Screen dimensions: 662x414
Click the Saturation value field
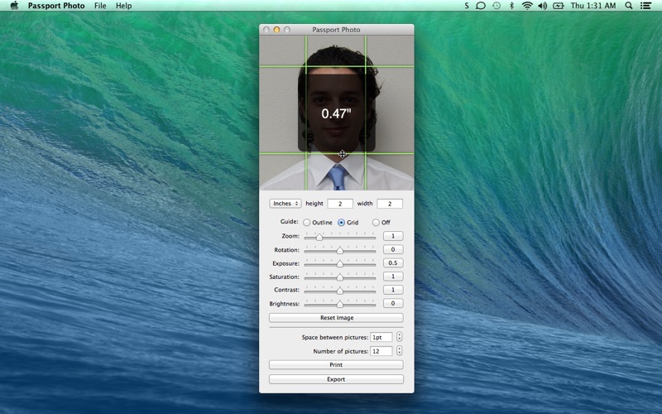coord(393,277)
